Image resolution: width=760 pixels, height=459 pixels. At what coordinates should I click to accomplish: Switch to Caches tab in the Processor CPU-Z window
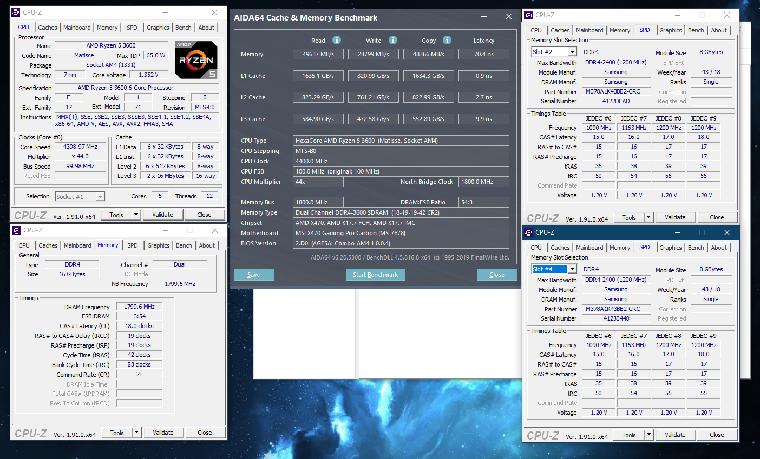(x=48, y=28)
